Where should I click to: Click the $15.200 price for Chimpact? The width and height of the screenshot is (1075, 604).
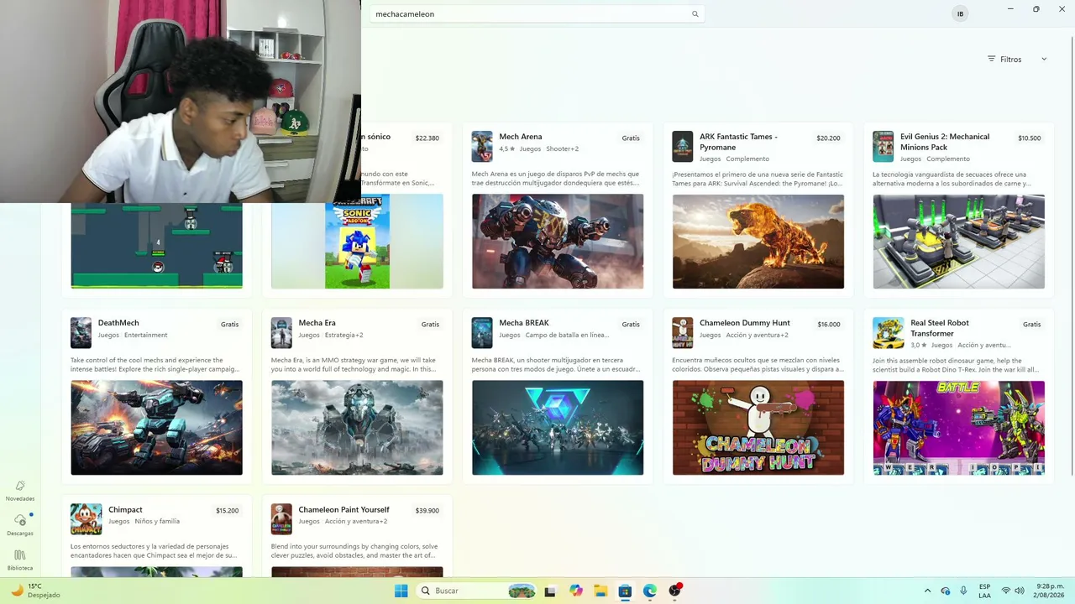[227, 510]
